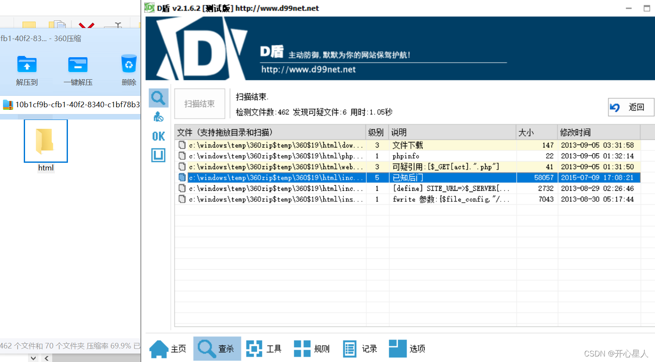Click the 返回 button
The image size is (655, 362).
coord(631,107)
